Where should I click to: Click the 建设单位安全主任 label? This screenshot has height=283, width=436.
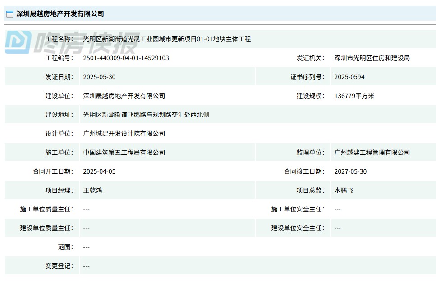[298, 228]
